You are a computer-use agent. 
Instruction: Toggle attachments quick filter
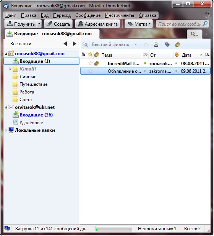[x=178, y=44]
